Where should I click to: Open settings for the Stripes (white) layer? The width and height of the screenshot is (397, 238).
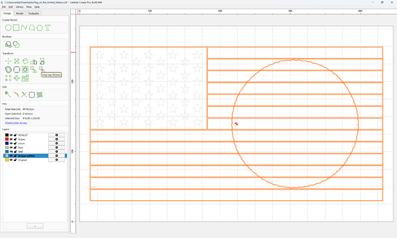(x=56, y=156)
